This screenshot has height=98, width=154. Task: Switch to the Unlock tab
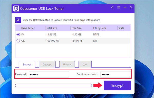pyautogui.click(x=67, y=65)
